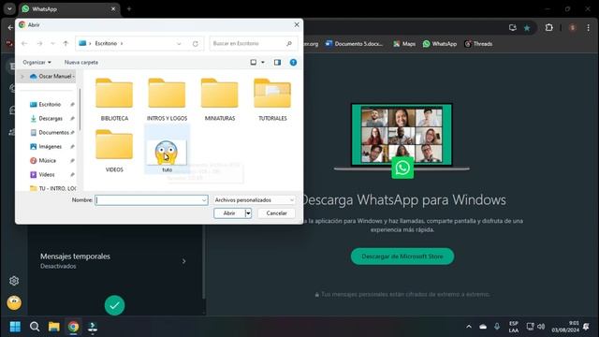Open the clock showing 03/08/2024

565,327
